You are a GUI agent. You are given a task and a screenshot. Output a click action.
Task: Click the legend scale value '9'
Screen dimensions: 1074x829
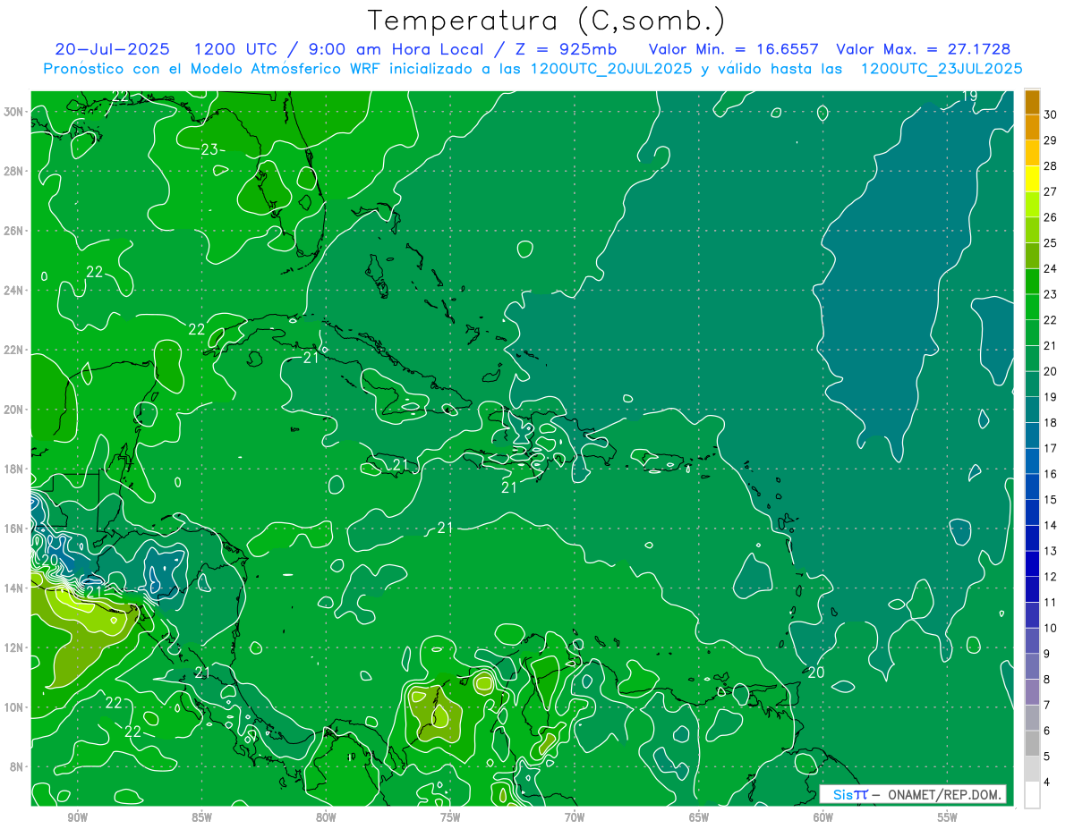pos(1047,654)
